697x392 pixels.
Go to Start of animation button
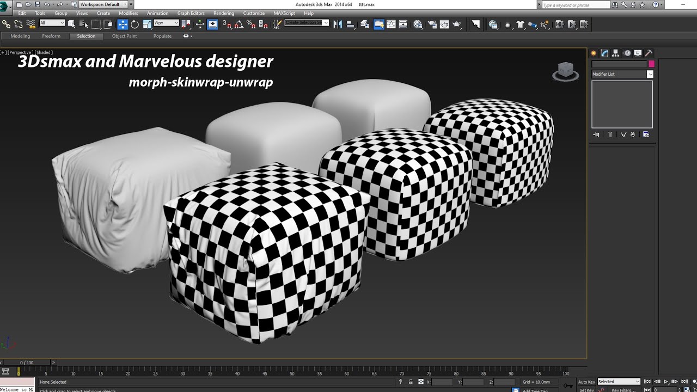coord(647,382)
